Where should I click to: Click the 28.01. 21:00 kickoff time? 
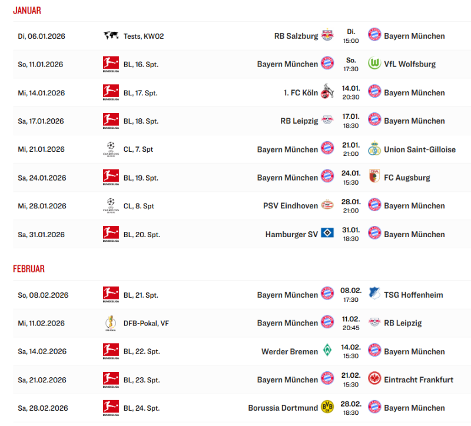351,206
